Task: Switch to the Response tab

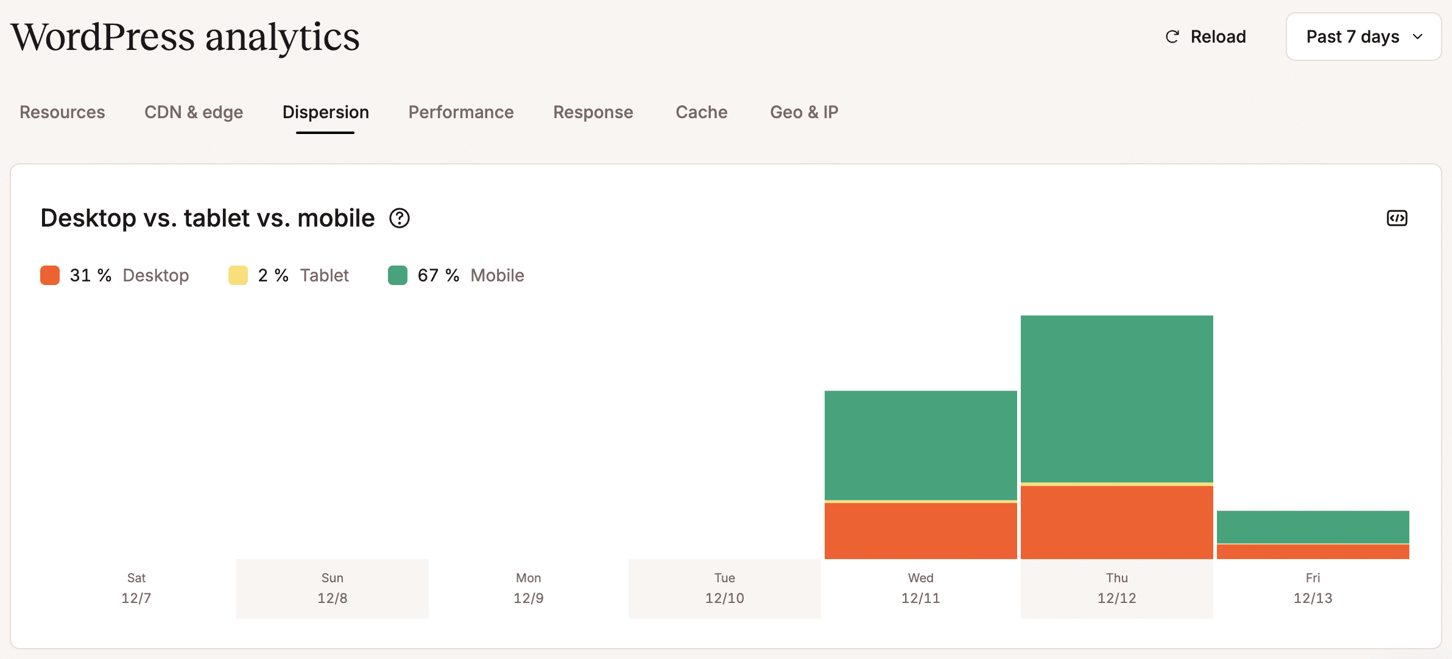Action: coord(593,112)
